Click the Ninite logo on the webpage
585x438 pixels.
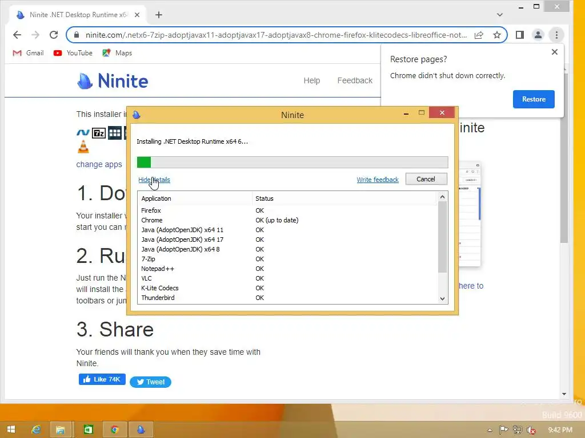[113, 81]
